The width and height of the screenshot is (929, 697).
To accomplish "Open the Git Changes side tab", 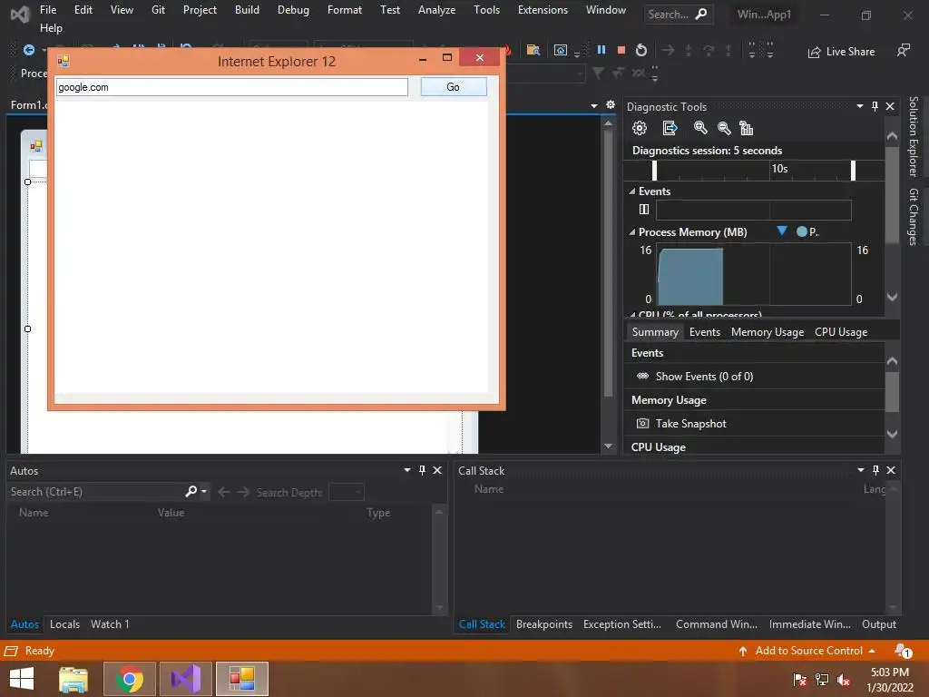I will pos(914,216).
